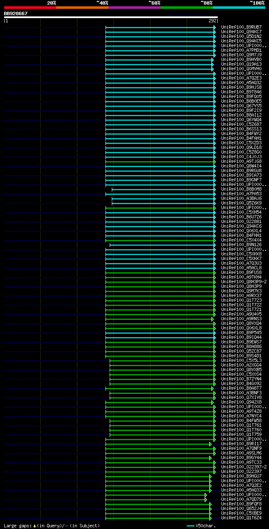Open hit UniRef100_Q94KC5 label
269x529 pixels.
click(x=241, y=41)
